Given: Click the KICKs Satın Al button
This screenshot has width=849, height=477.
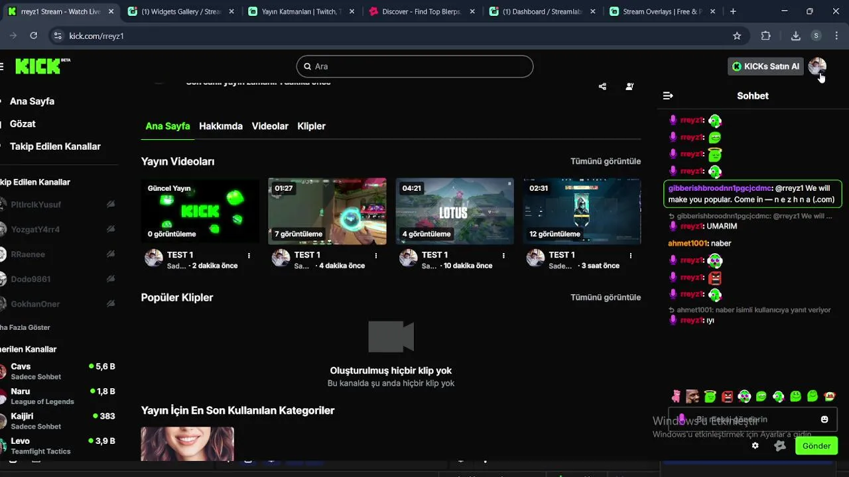Looking at the screenshot, I should point(765,66).
